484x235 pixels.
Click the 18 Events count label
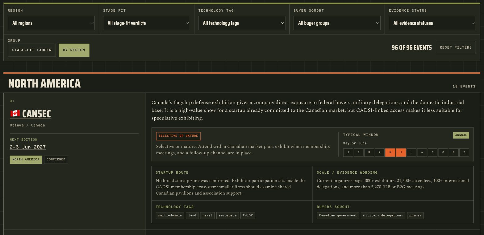pos(464,87)
